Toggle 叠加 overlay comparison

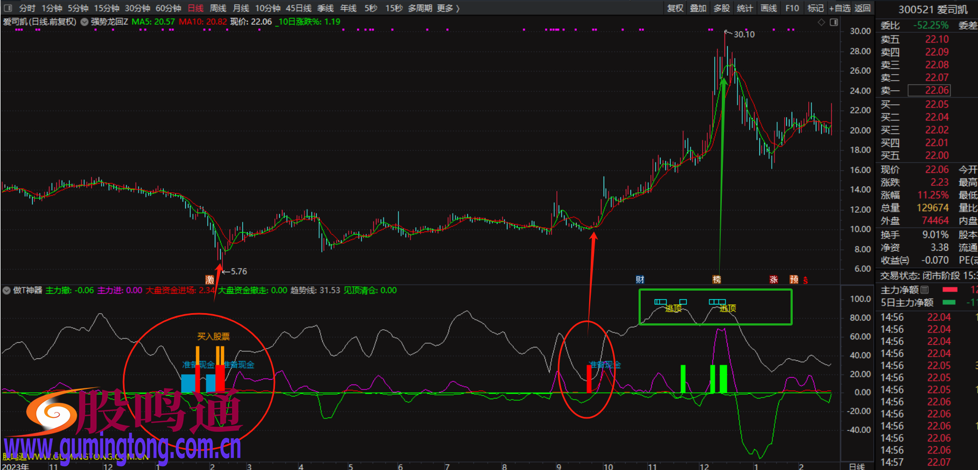[x=698, y=8]
